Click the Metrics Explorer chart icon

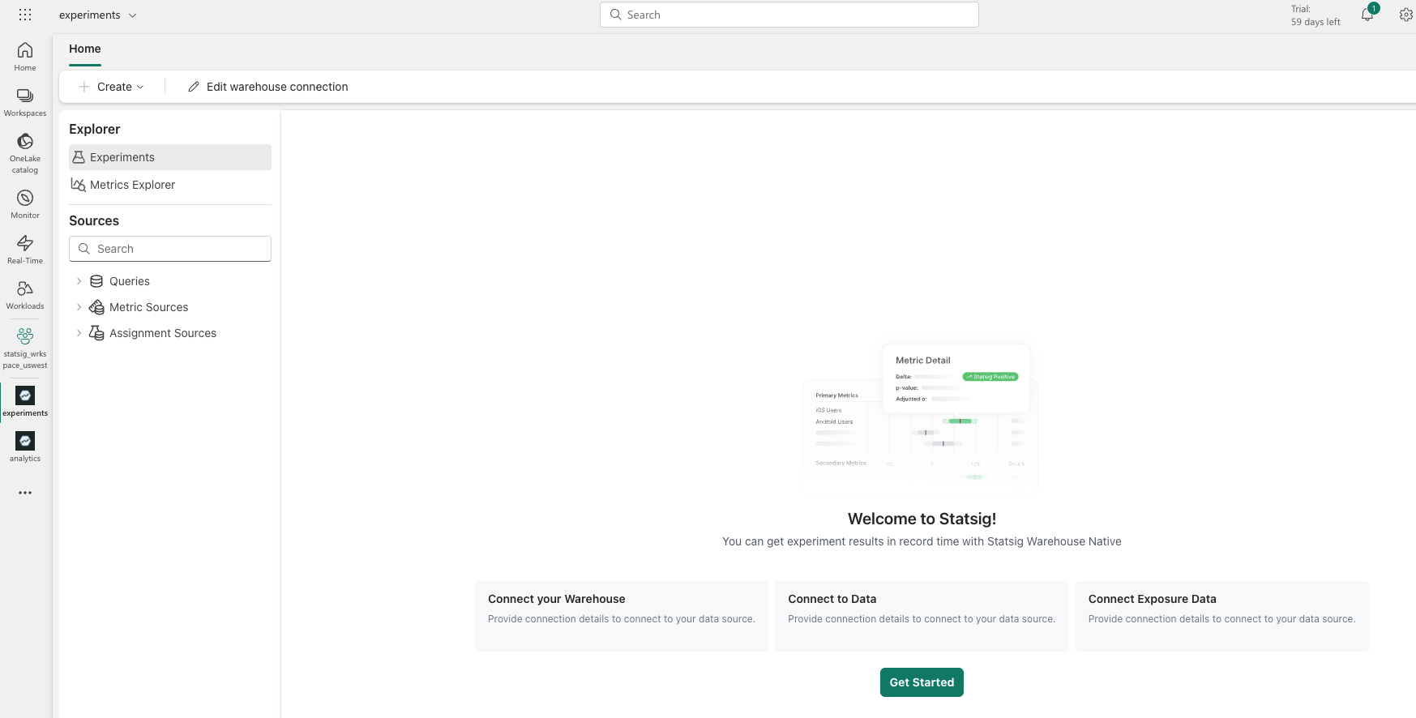coord(79,185)
